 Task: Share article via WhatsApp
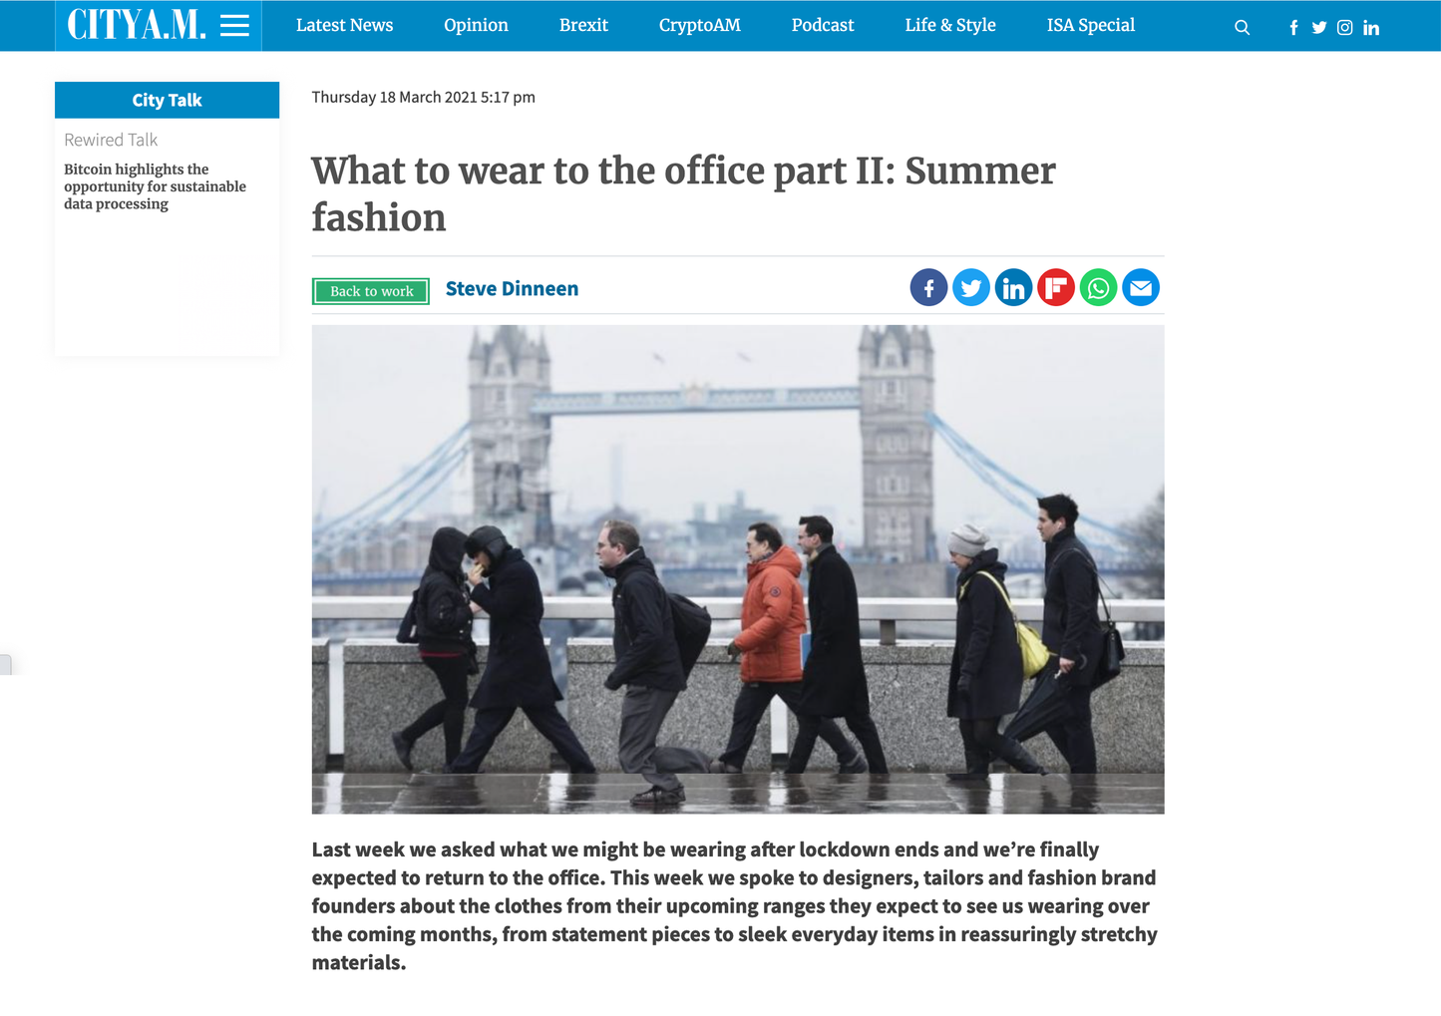tap(1098, 288)
